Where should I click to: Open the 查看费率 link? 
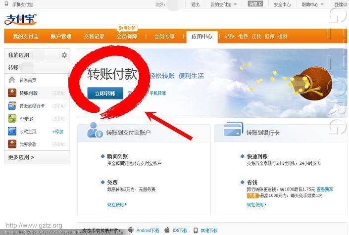coord(325,189)
